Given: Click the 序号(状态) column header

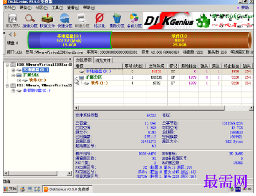Looking at the screenshot, I should [134, 66].
